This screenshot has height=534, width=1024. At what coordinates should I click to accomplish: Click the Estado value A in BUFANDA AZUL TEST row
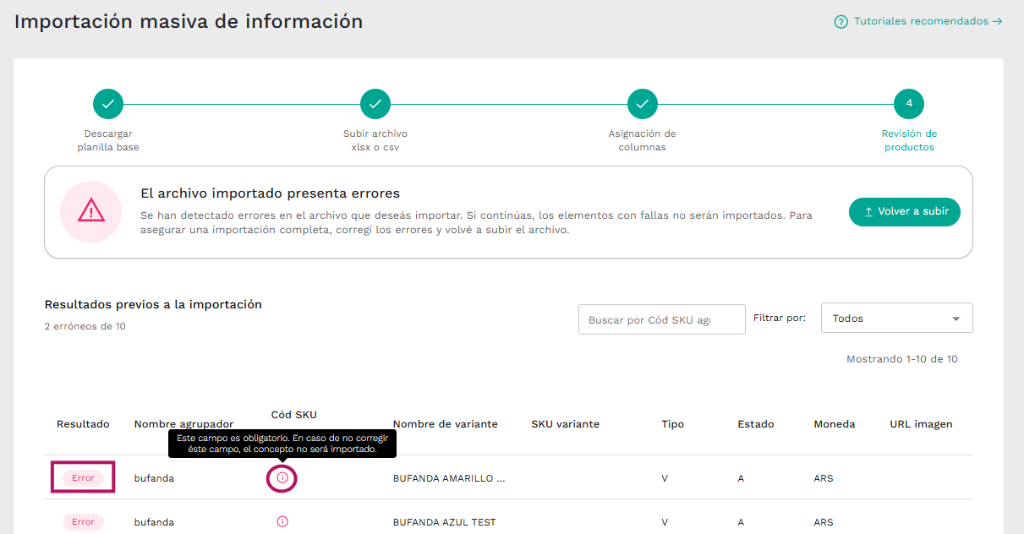click(741, 522)
